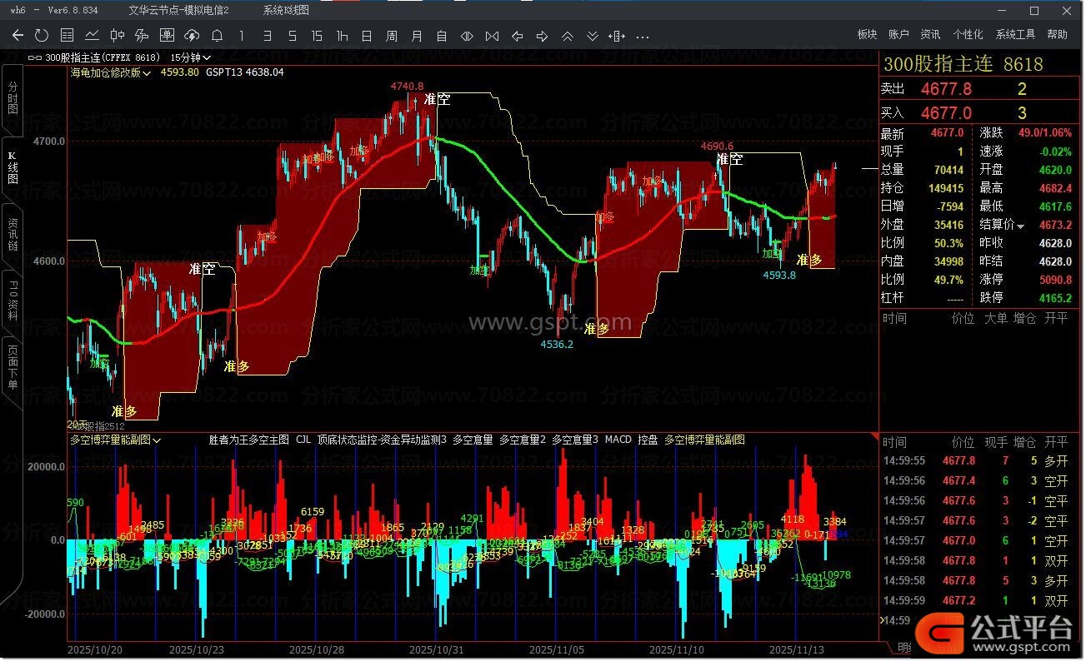Switch to the 分时图 side tab

coord(13,98)
